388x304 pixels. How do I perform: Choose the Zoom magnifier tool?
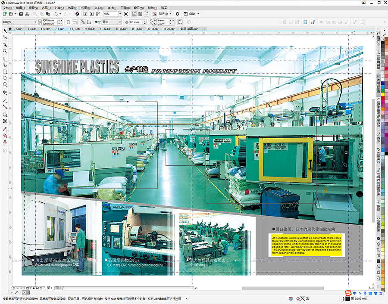[x=5, y=51]
